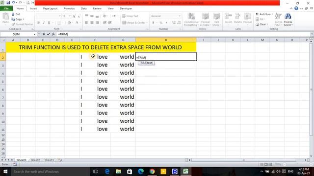Expand the Name Box SUM dropdown
This screenshot has width=314, height=176.
(x=34, y=34)
